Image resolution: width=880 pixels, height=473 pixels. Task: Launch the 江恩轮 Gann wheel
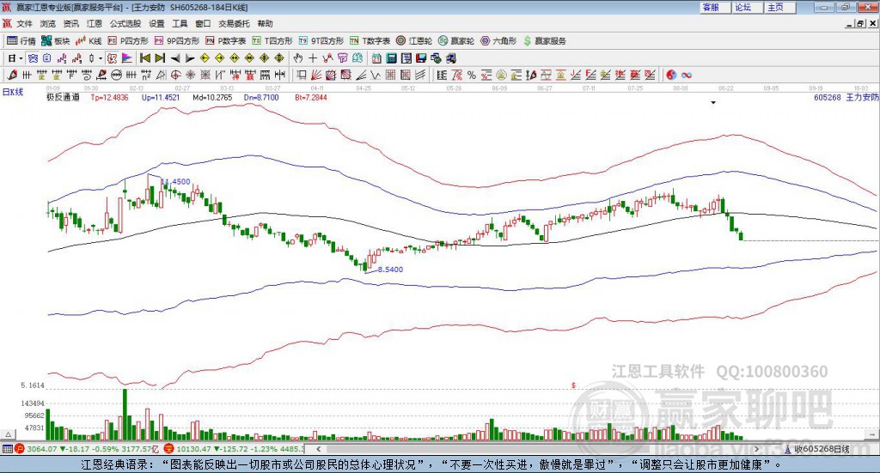pyautogui.click(x=414, y=41)
